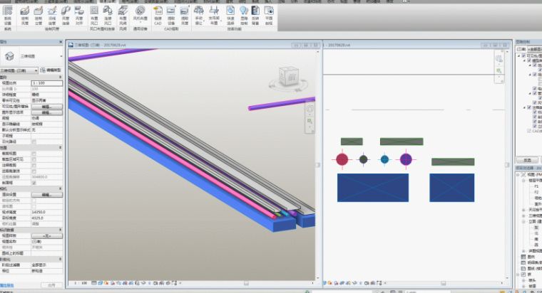Viewport: 542px width, 293px height.
Task: Activate the 手动避让 manual avoidance tool
Action: (x=199, y=15)
